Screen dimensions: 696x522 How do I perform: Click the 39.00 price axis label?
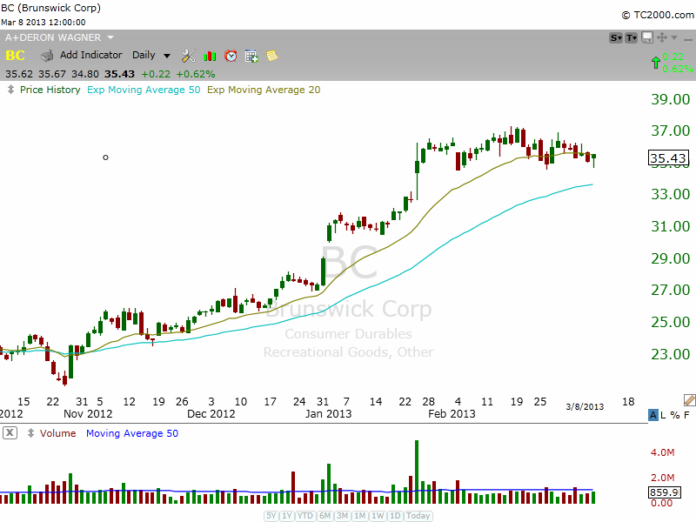click(x=670, y=99)
